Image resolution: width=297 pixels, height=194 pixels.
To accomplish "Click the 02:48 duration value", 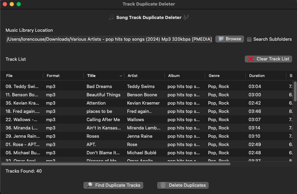I will click(255, 153).
